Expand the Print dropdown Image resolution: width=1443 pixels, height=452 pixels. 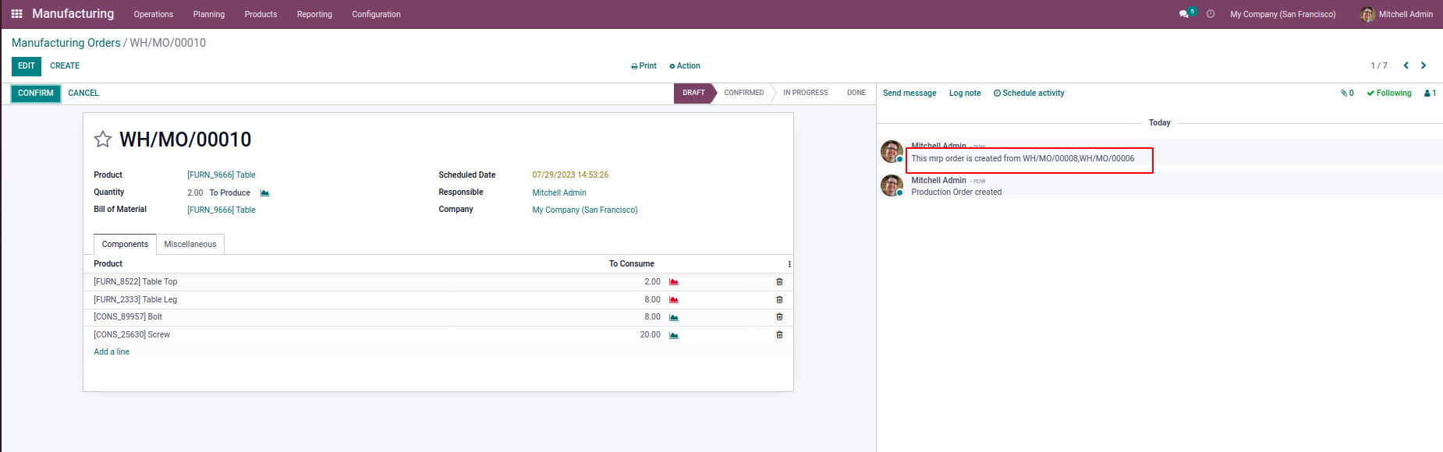[x=643, y=66]
